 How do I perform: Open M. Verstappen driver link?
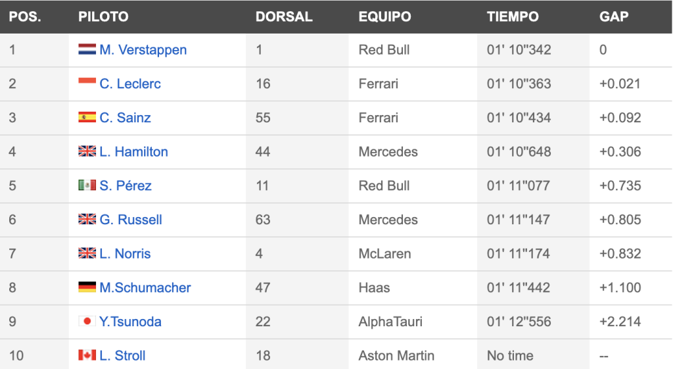(x=143, y=50)
